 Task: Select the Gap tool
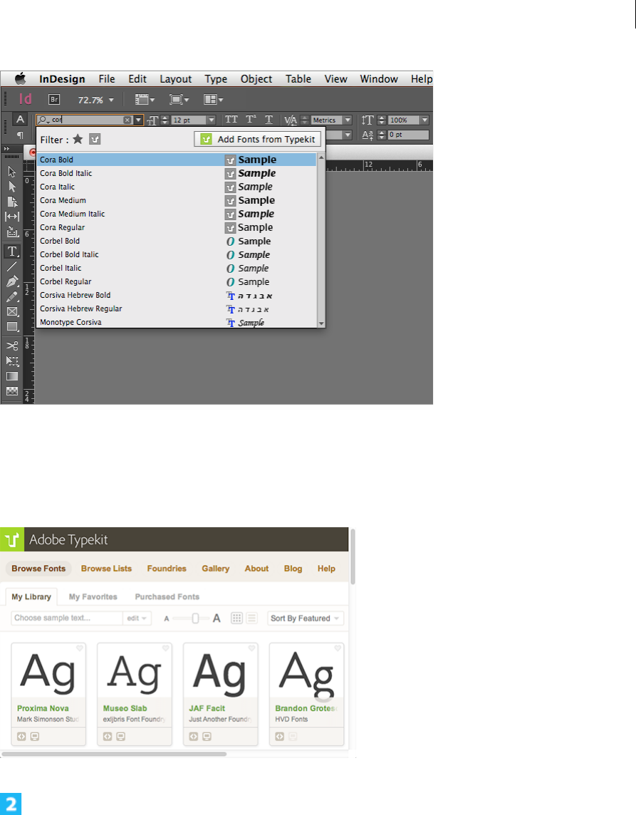pyautogui.click(x=12, y=217)
